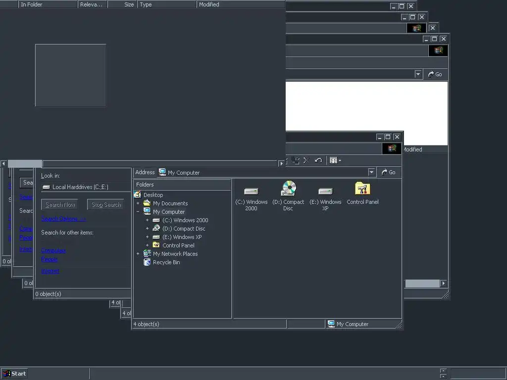Click the Go button in My Computer window
Image resolution: width=507 pixels, height=380 pixels.
point(389,172)
